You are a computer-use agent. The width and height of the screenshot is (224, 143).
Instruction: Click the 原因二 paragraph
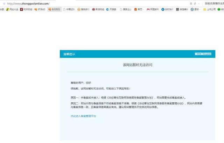[136, 105]
